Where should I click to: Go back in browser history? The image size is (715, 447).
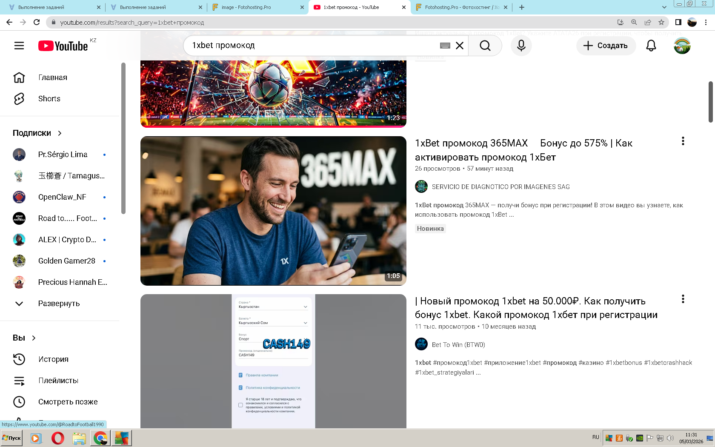(x=9, y=22)
